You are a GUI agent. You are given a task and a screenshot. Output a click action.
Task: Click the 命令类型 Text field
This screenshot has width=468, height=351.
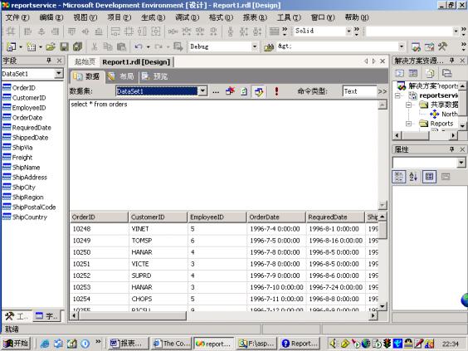tap(359, 91)
